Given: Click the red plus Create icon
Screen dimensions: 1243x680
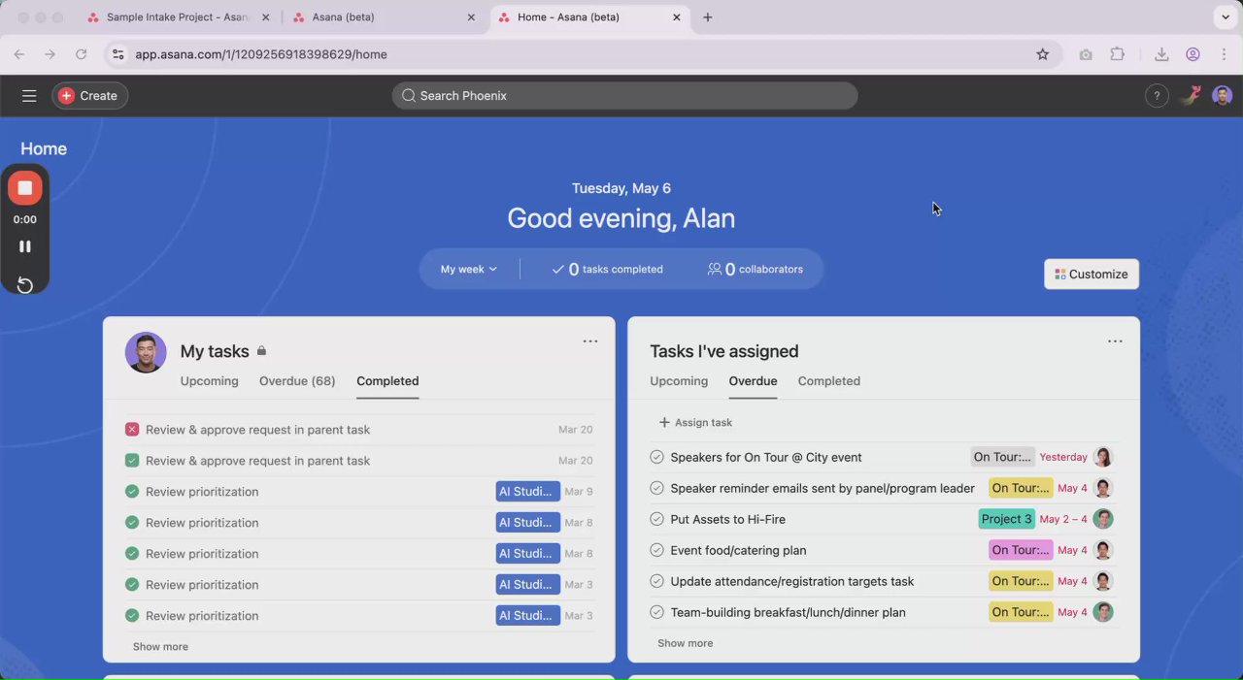Looking at the screenshot, I should coord(66,96).
